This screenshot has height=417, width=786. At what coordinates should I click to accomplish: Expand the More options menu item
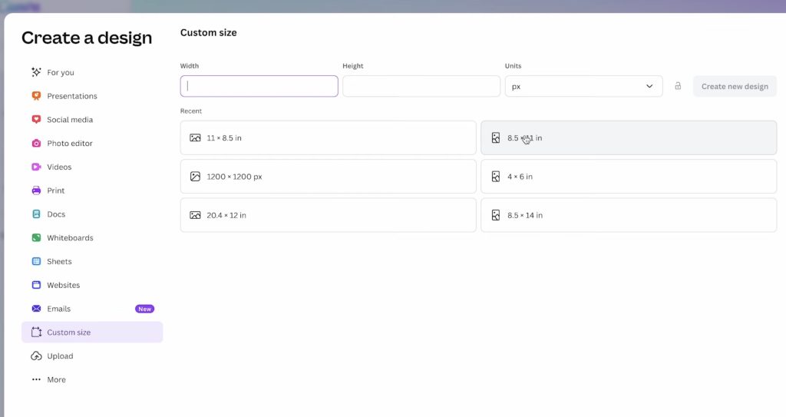[56, 379]
